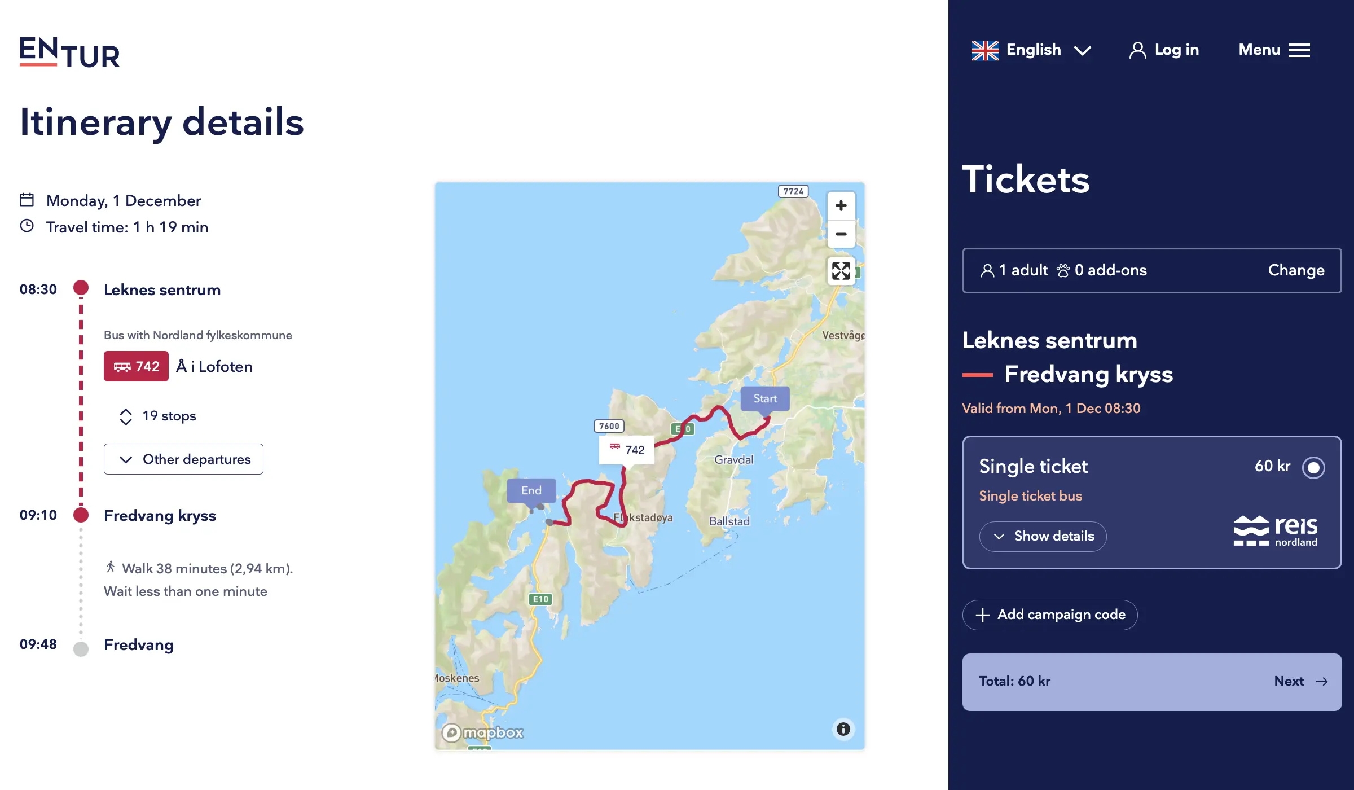
Task: Click the Entur logo
Action: (69, 52)
